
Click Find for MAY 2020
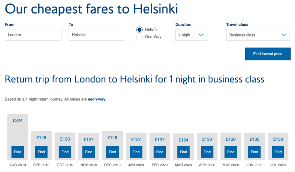click(x=231, y=152)
